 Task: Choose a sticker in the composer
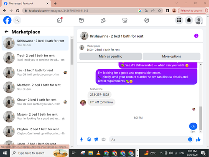click(x=96, y=139)
